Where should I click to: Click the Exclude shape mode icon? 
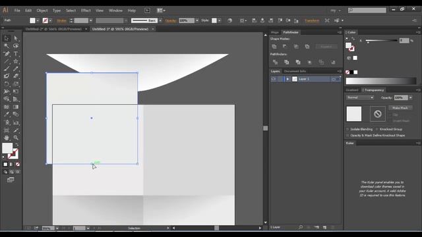(x=307, y=47)
